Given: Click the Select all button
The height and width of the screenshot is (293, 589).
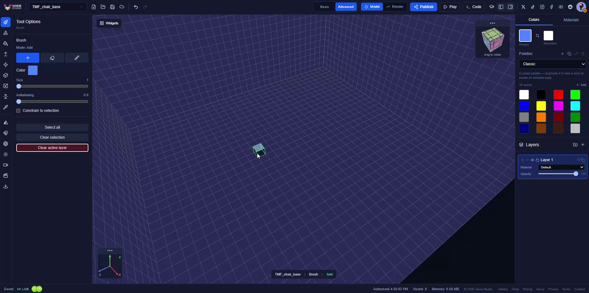Looking at the screenshot, I should tap(52, 128).
